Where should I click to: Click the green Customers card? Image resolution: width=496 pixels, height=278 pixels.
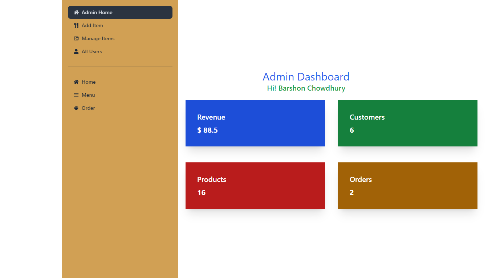pos(407,123)
